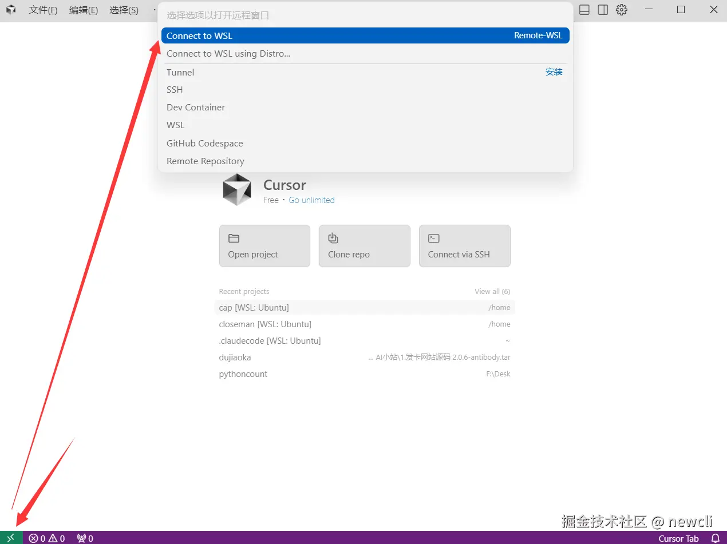Click Cursor Tab in status bar
The image size is (727, 544).
click(x=678, y=538)
